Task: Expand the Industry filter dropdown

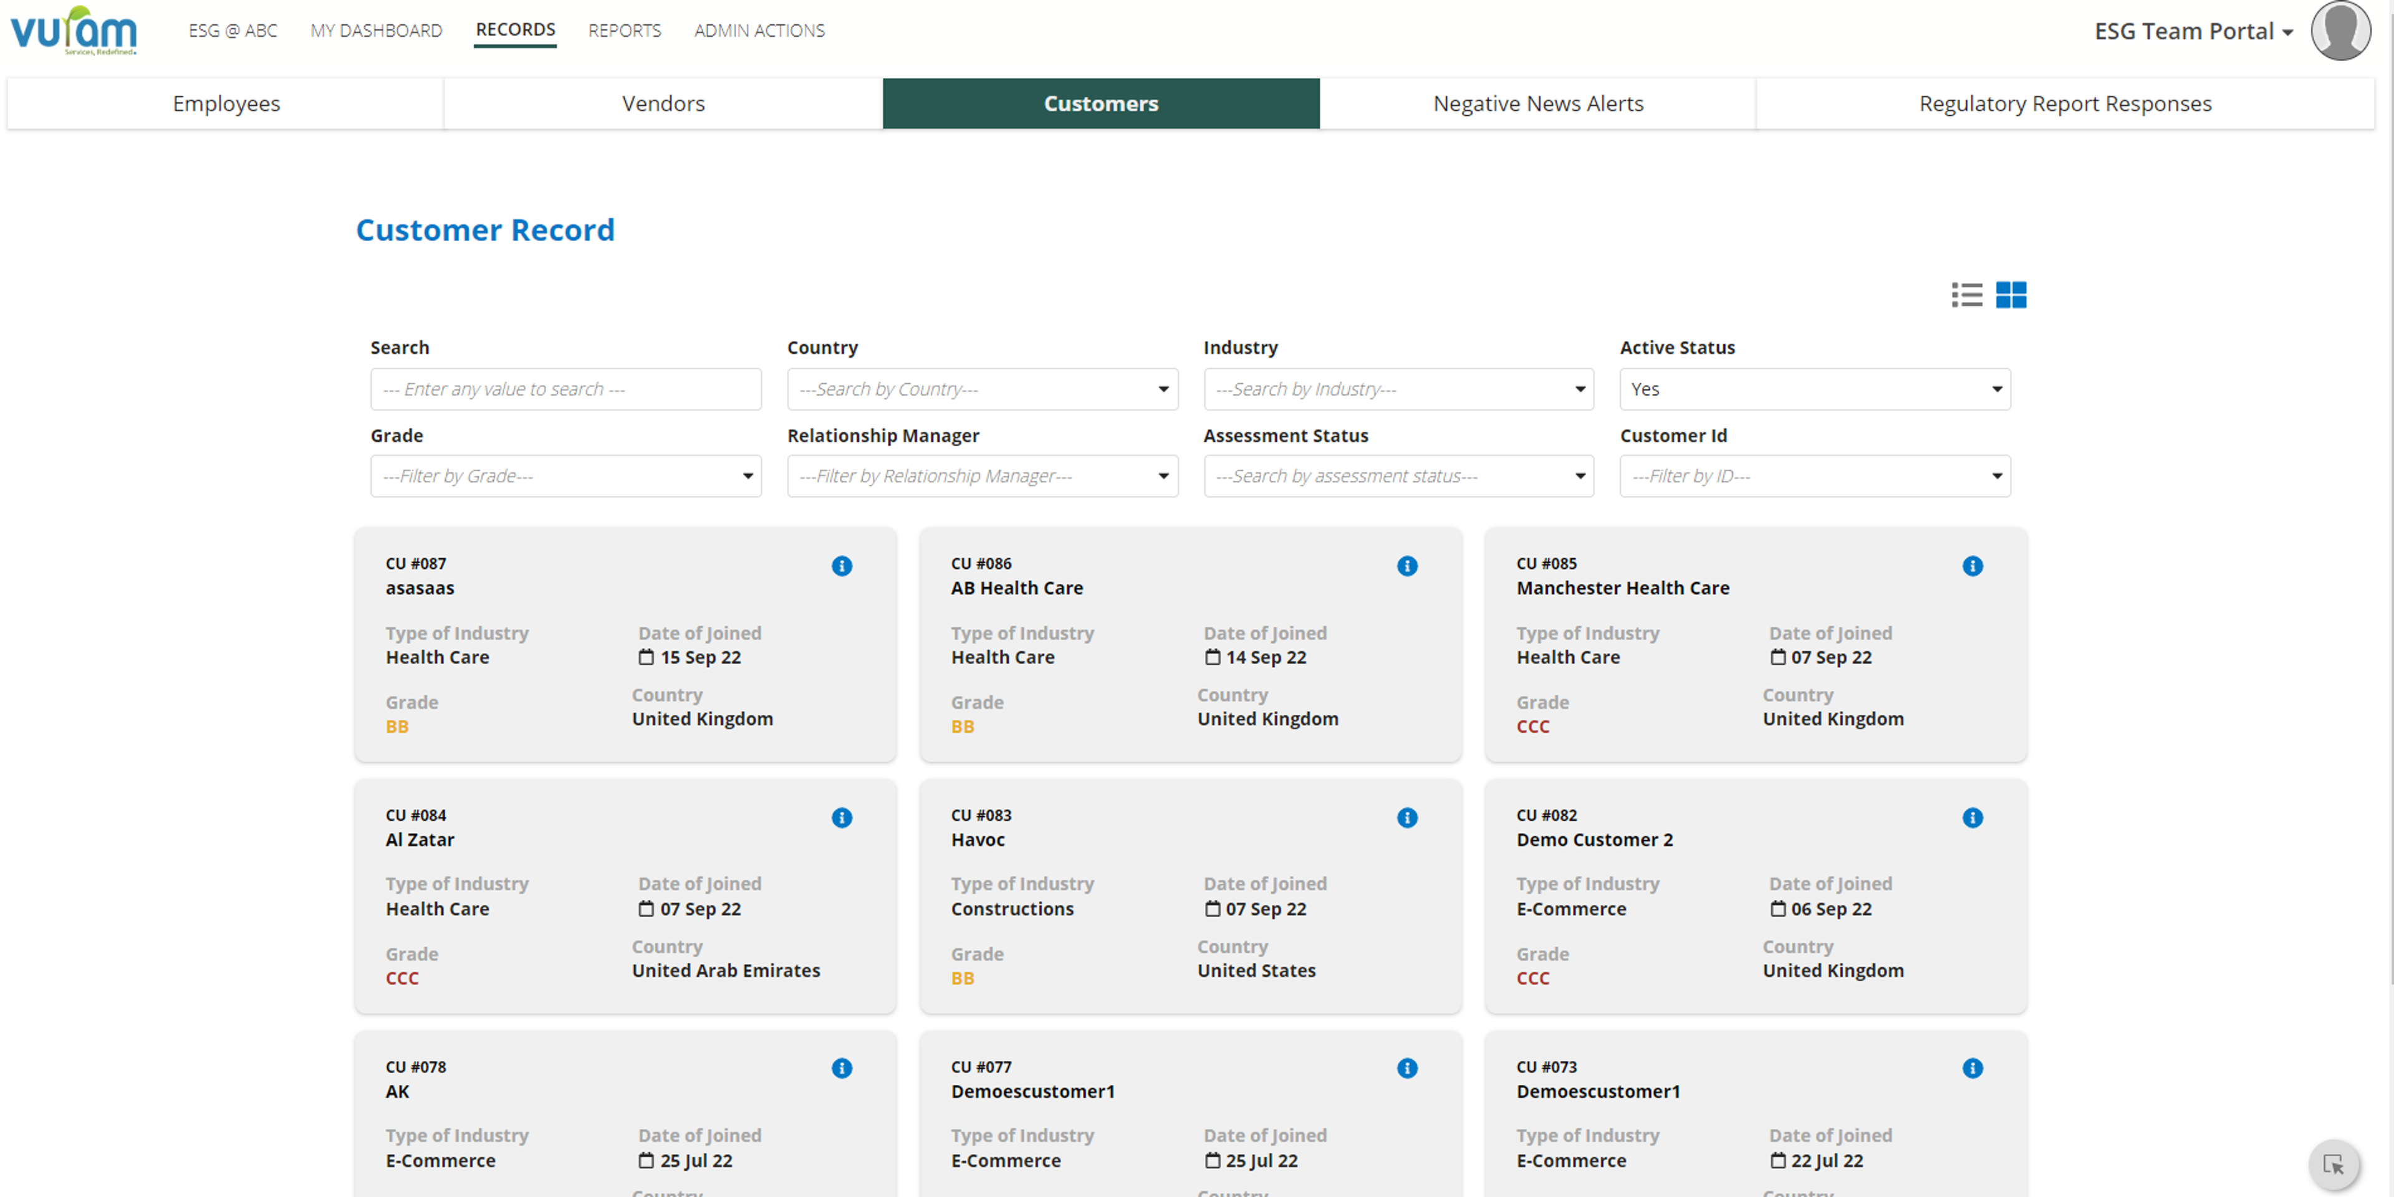Action: click(x=1398, y=389)
